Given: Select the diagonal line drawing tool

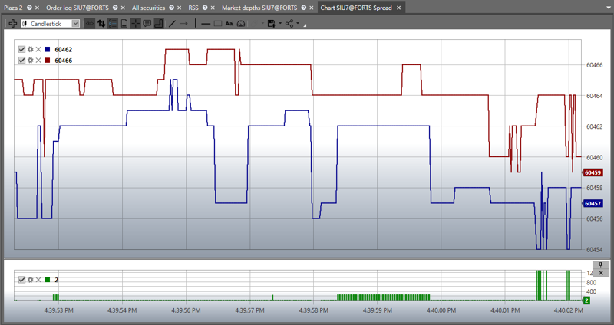Looking at the screenshot, I should tap(172, 24).
